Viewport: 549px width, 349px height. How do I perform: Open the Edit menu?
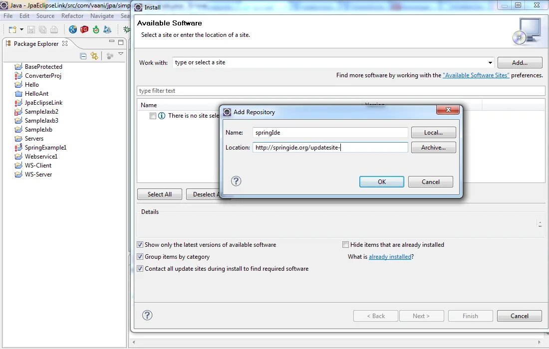(x=24, y=16)
